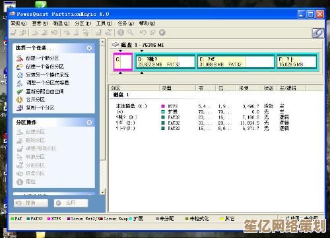Click the greyed 转换分区 icon

(x=20, y=157)
